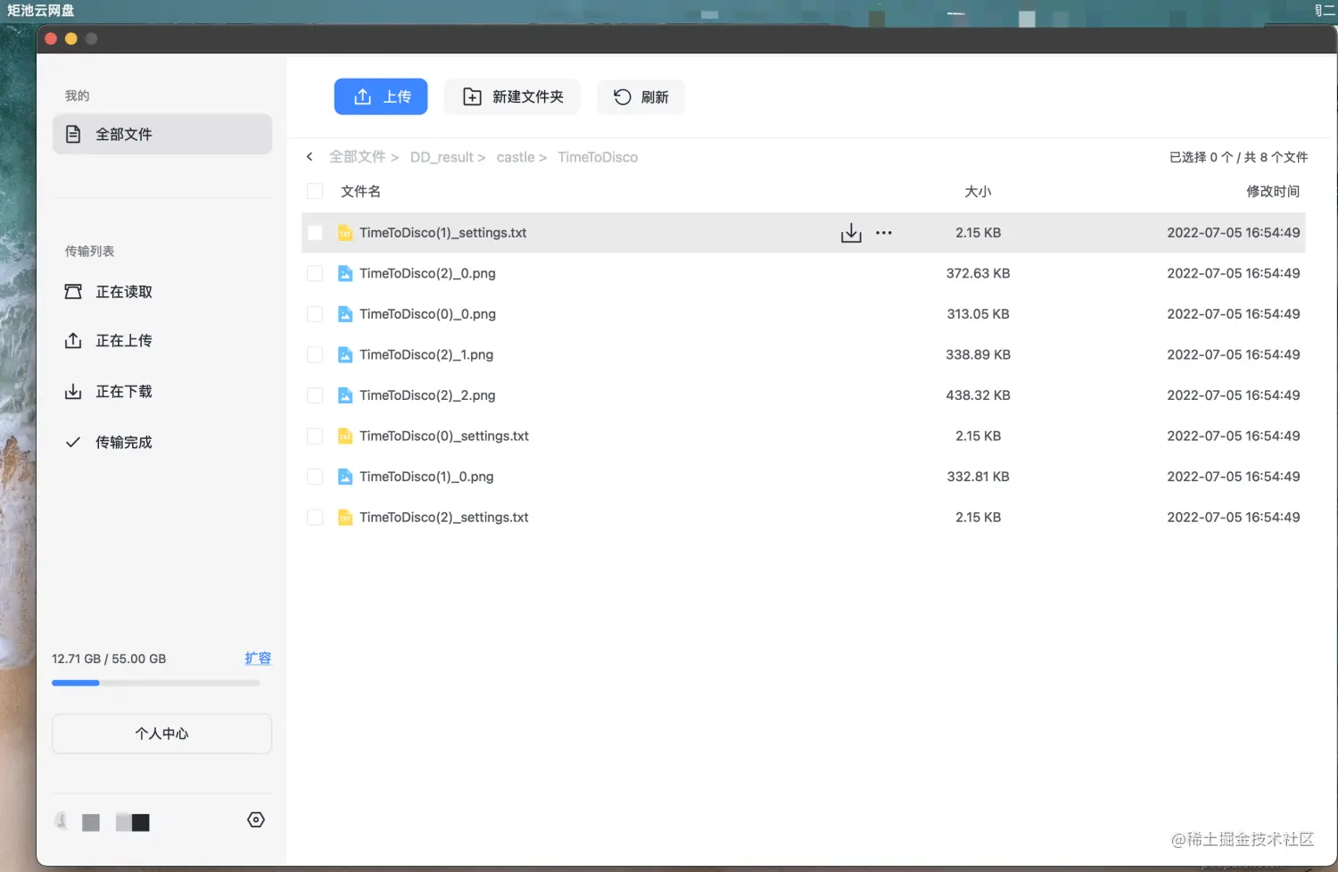Viewport: 1338px width, 872px height.
Task: Open the 正在读取 transfer list
Action: pyautogui.click(x=124, y=292)
